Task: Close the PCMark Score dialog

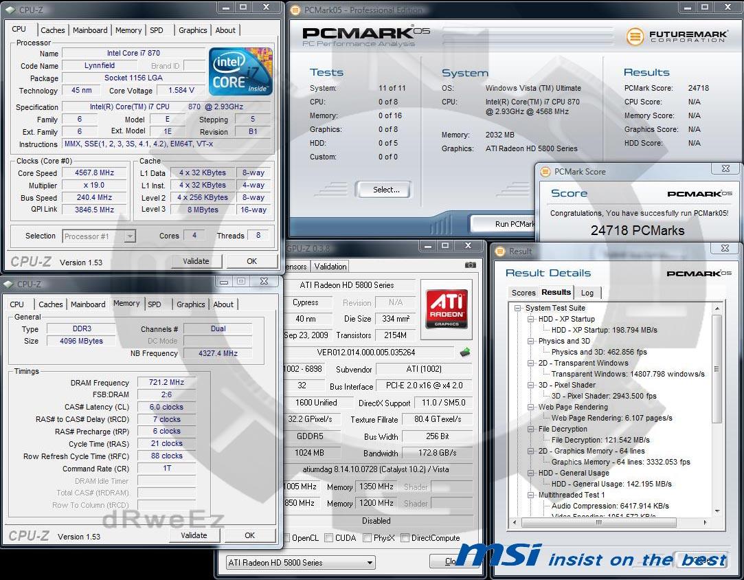Action: [725, 168]
